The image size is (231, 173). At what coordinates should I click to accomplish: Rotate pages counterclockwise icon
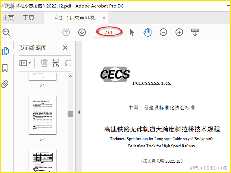(x=68, y=63)
